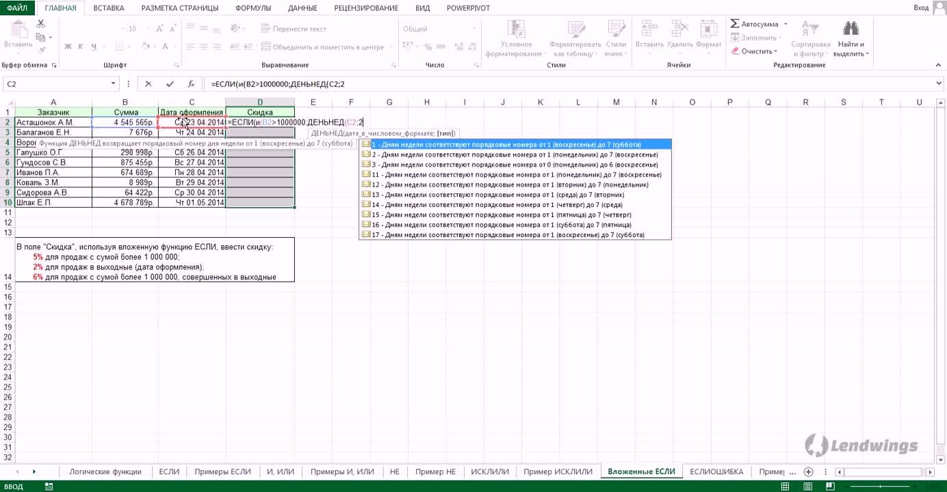947x492 pixels.
Task: Select column header D
Action: (x=260, y=102)
